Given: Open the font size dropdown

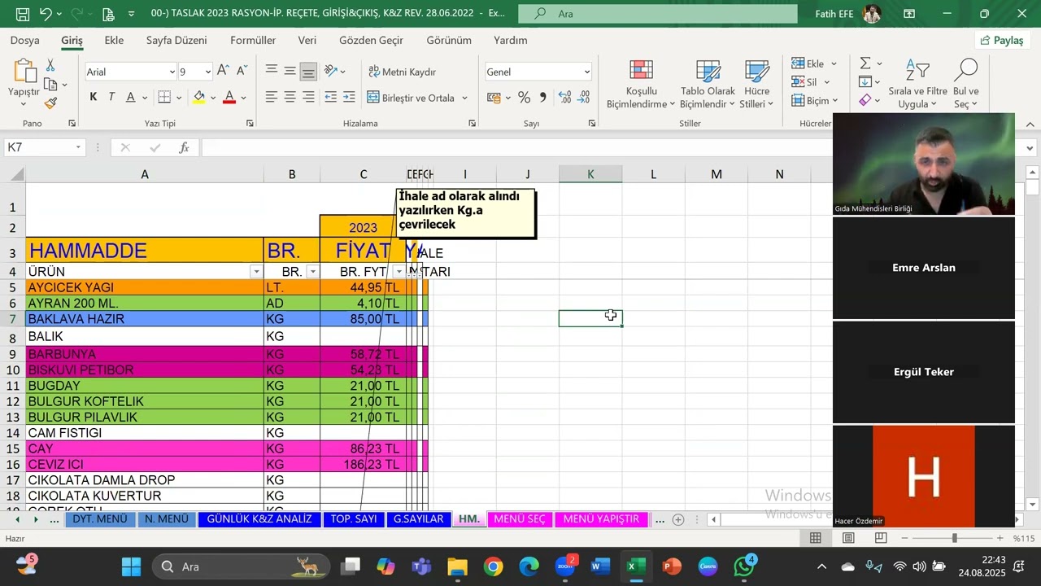Looking at the screenshot, I should [x=208, y=72].
